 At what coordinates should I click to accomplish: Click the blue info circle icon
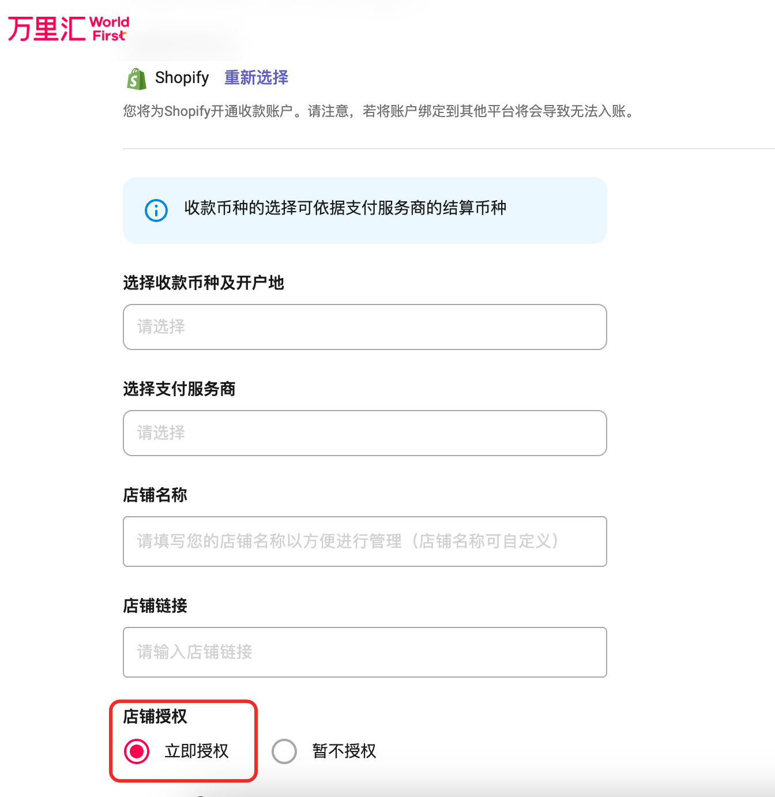156,210
